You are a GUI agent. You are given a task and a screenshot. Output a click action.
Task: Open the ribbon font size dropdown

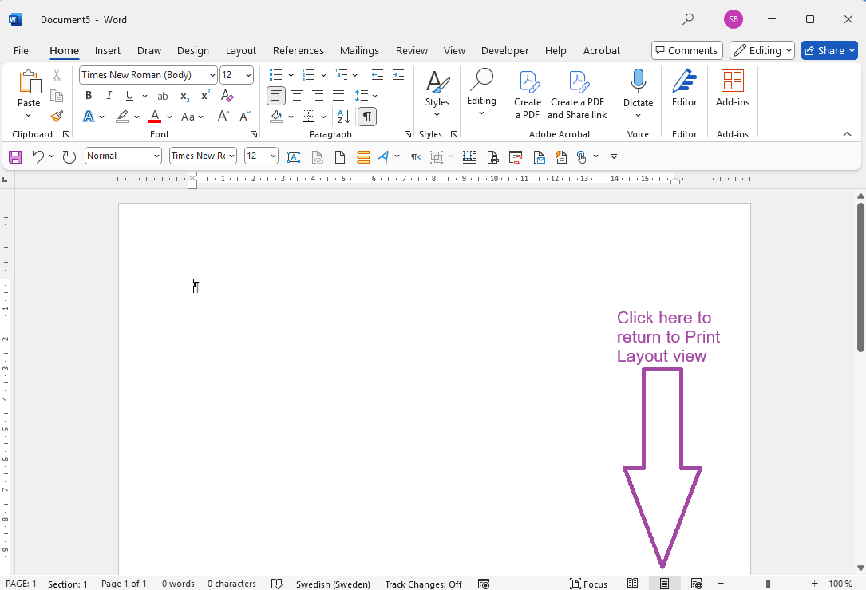[x=248, y=75]
